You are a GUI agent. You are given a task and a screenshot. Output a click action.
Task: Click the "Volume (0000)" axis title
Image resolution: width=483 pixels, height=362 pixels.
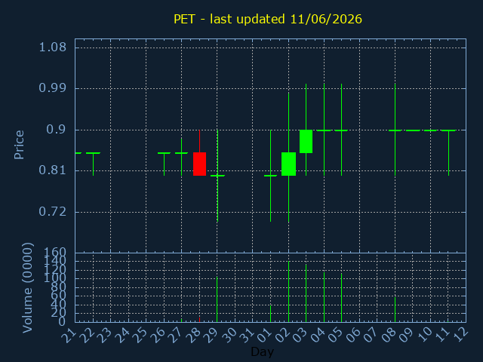click(x=27, y=288)
